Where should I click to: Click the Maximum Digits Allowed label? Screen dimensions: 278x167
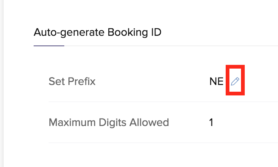109,122
